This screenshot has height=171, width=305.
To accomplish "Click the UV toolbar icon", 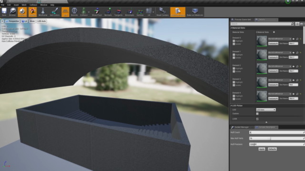I will (149, 12).
